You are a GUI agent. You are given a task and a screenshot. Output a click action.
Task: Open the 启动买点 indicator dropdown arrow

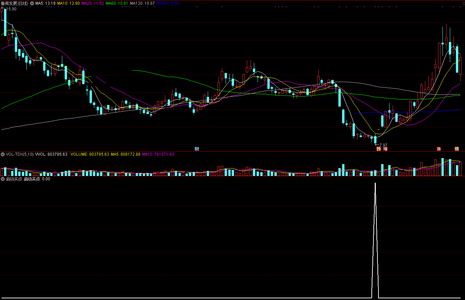click(x=3, y=179)
